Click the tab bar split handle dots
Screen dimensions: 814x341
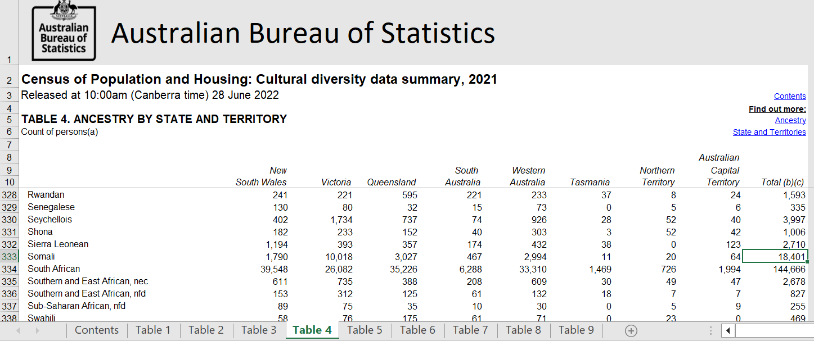coord(710,331)
